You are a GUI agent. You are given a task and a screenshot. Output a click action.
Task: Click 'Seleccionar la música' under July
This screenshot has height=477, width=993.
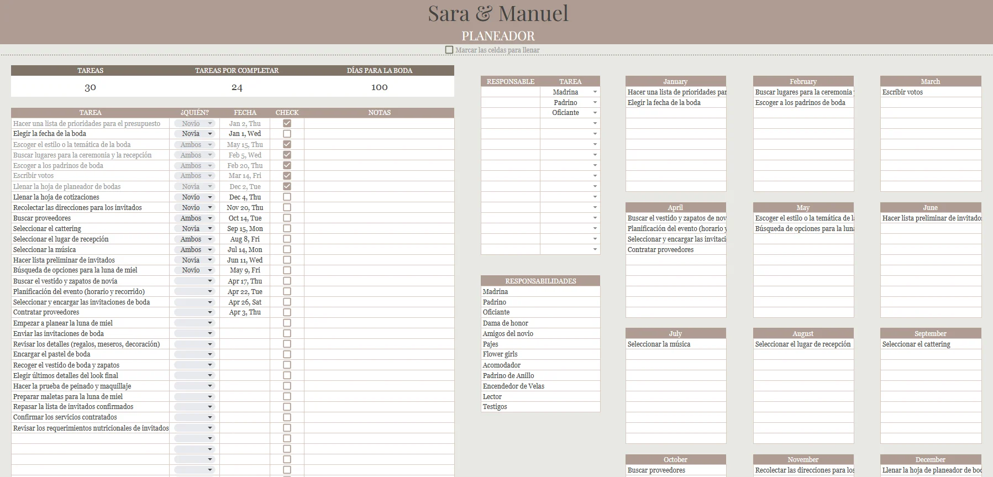point(676,344)
